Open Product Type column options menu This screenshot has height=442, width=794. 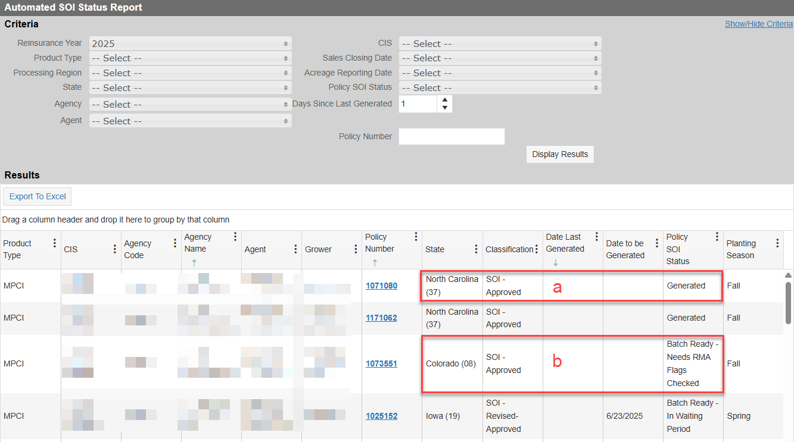[55, 243]
